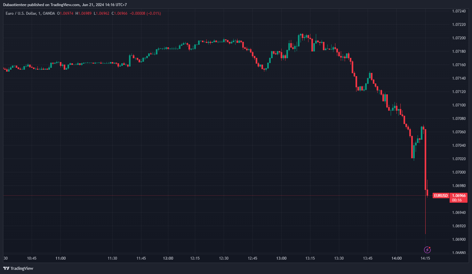This screenshot has width=472, height=274.
Task: Click the published-on header text line
Action: (x=65, y=5)
